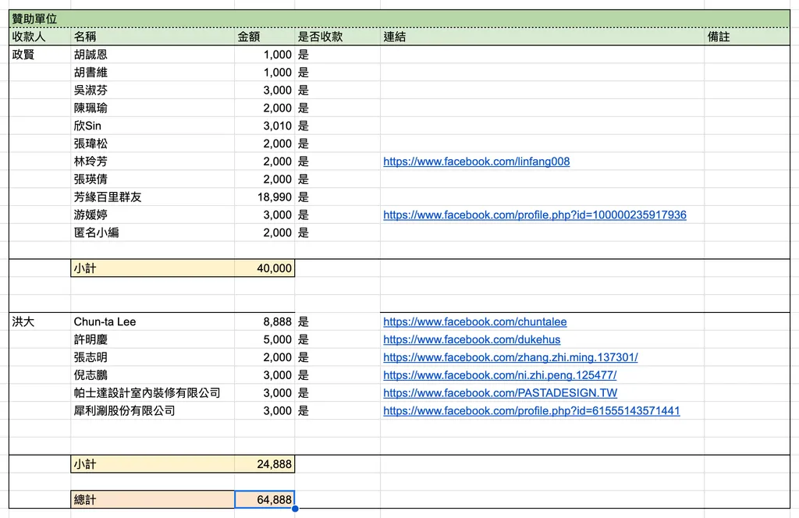799x518 pixels.
Task: Click the 芳緣百里群友 name cell
Action: (x=152, y=197)
